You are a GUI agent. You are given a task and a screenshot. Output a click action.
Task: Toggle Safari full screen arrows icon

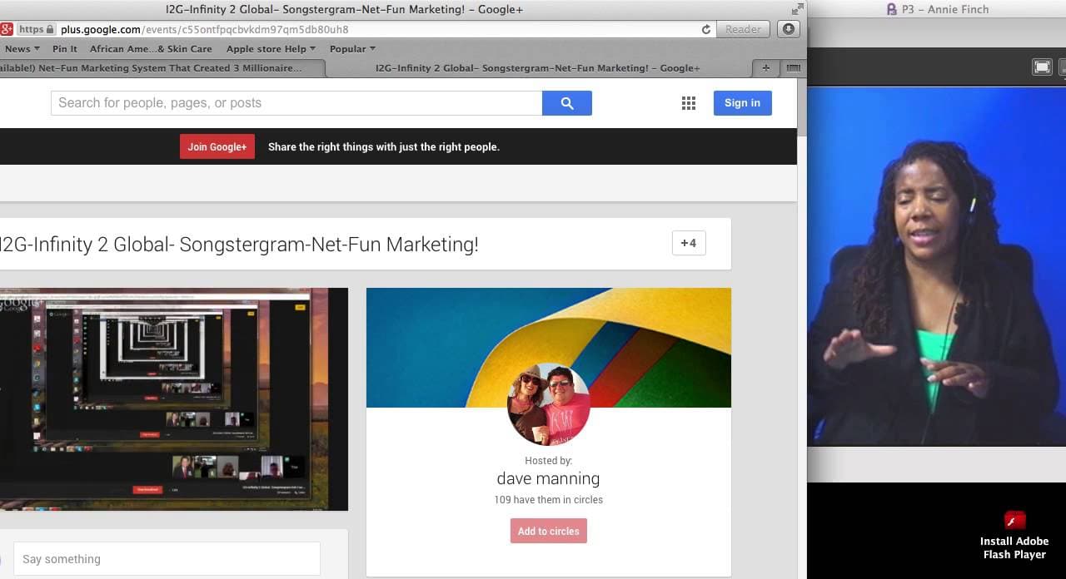coord(798,8)
